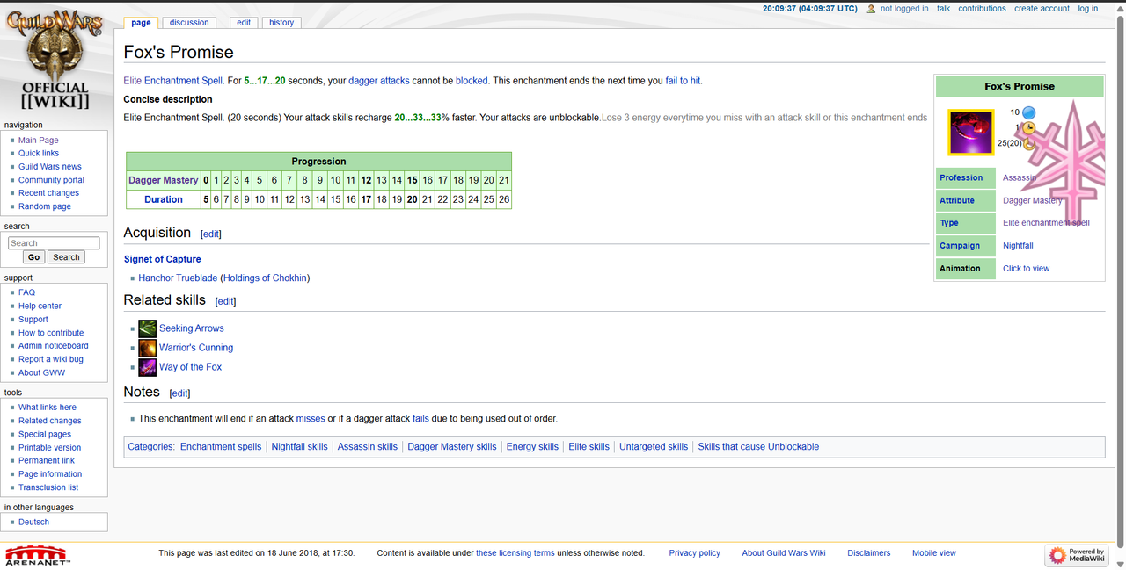Screen dimensions: 1126x570
Task: Click Click to view animation link
Action: (1026, 269)
